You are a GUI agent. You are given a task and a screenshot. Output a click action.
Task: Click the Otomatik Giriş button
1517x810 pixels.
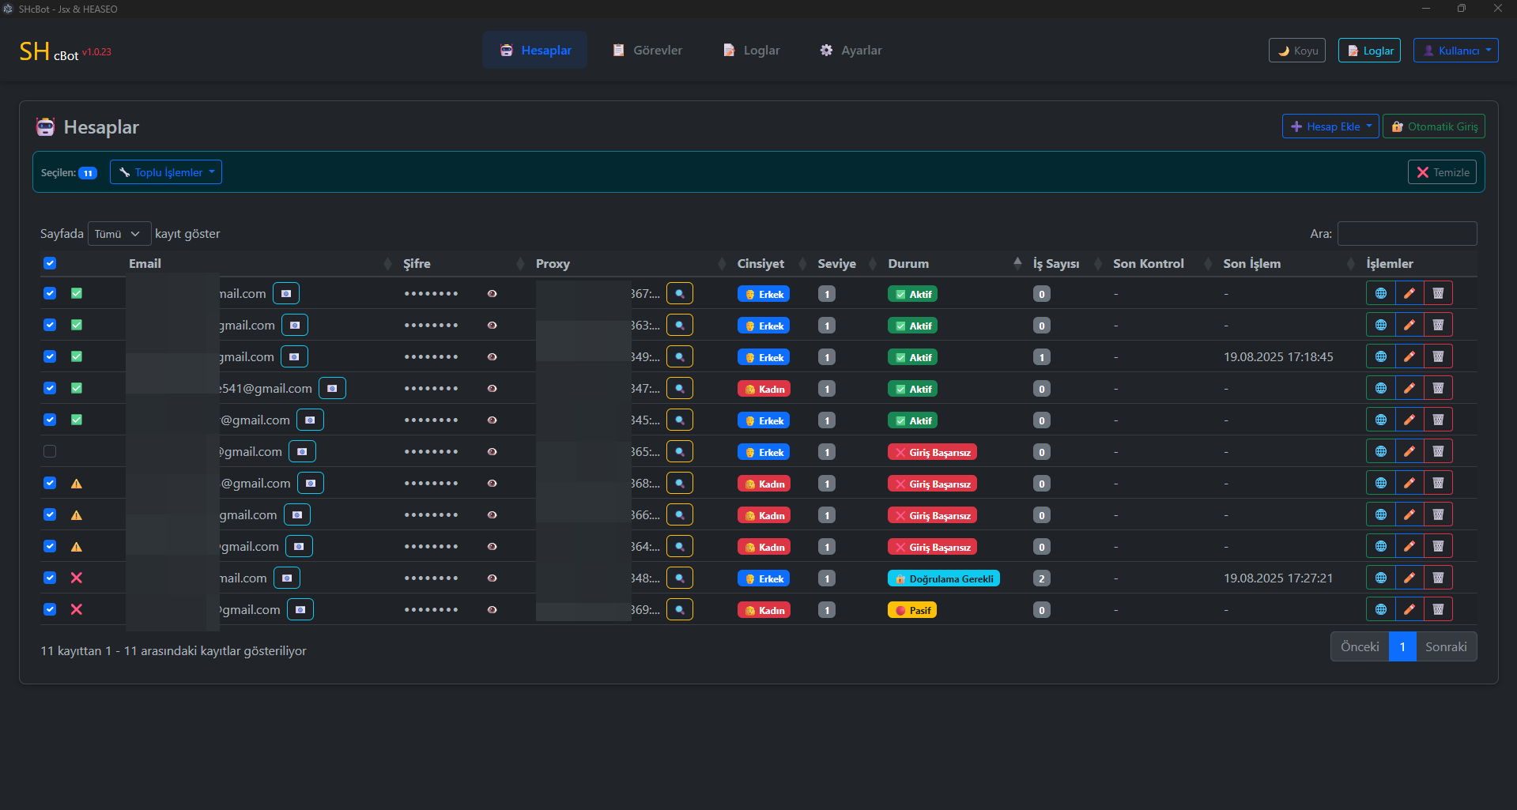[1434, 126]
